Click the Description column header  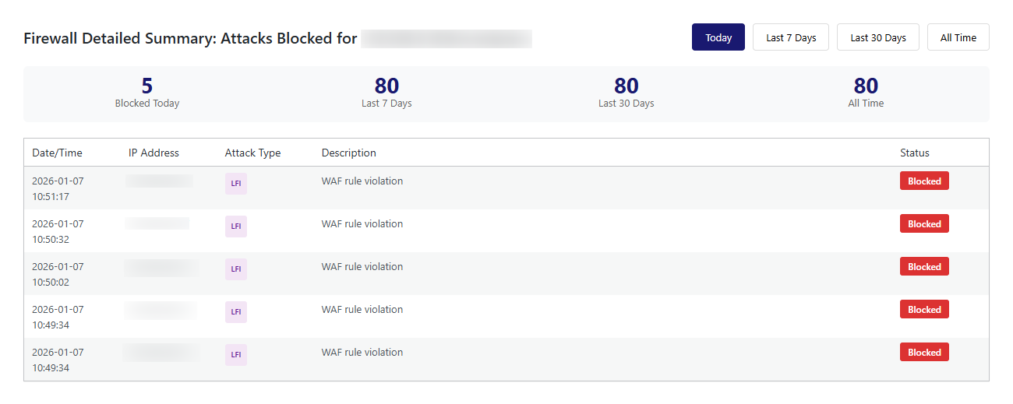pos(348,153)
